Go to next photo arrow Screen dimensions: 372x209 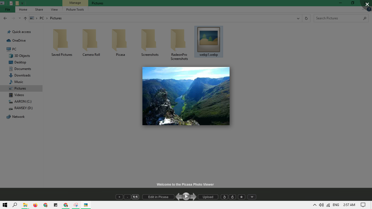[x=193, y=197]
